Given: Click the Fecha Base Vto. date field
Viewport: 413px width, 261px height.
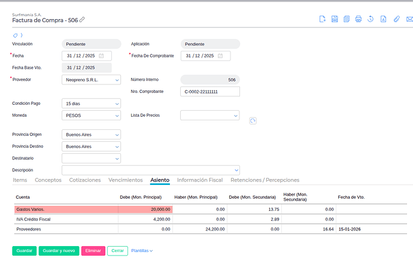Looking at the screenshot, I should 87,68.
